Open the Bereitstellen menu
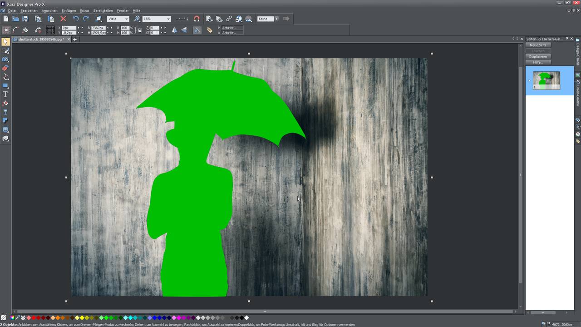The width and height of the screenshot is (581, 327). point(103,10)
